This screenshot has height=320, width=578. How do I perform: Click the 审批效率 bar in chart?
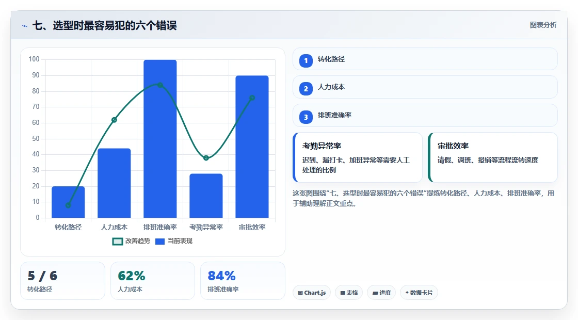pos(252,147)
